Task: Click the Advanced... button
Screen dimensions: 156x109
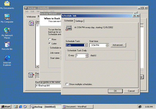Action: pos(118,45)
